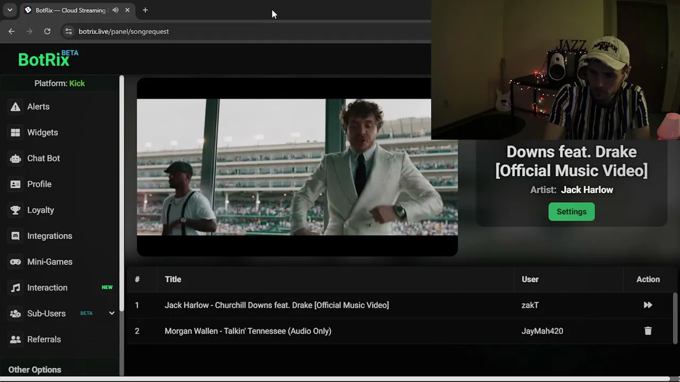Click the site info icon in address bar
Viewport: 680px width, 382px height.
tap(68, 31)
